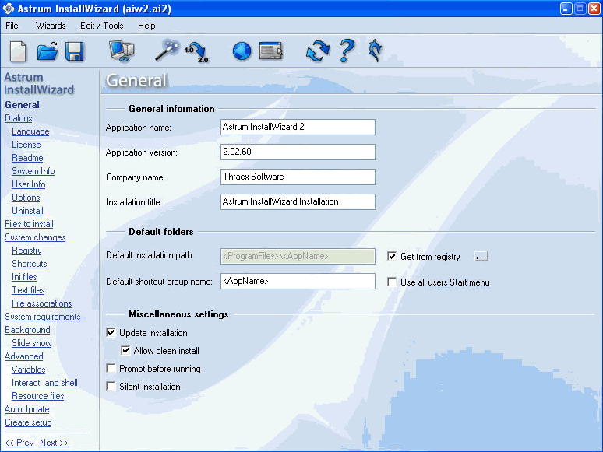This screenshot has height=452, width=603.
Task: Launch the magic wand wizard icon
Action: [167, 50]
